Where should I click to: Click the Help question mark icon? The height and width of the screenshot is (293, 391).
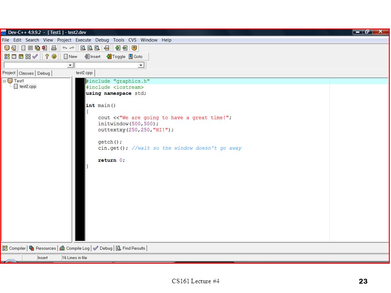click(x=46, y=57)
